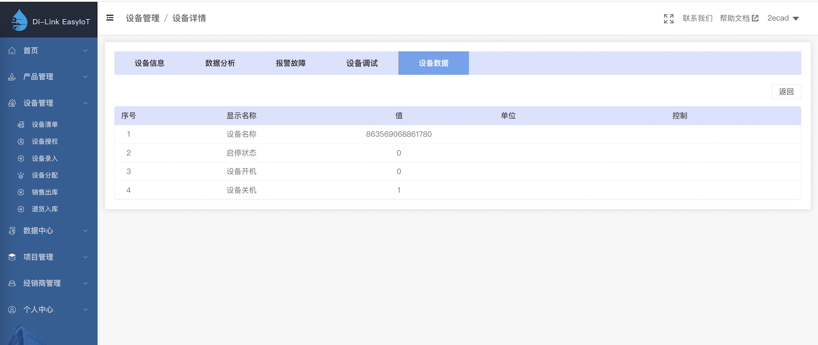Open 设备授权 in the sidebar
The image size is (818, 345).
click(45, 141)
